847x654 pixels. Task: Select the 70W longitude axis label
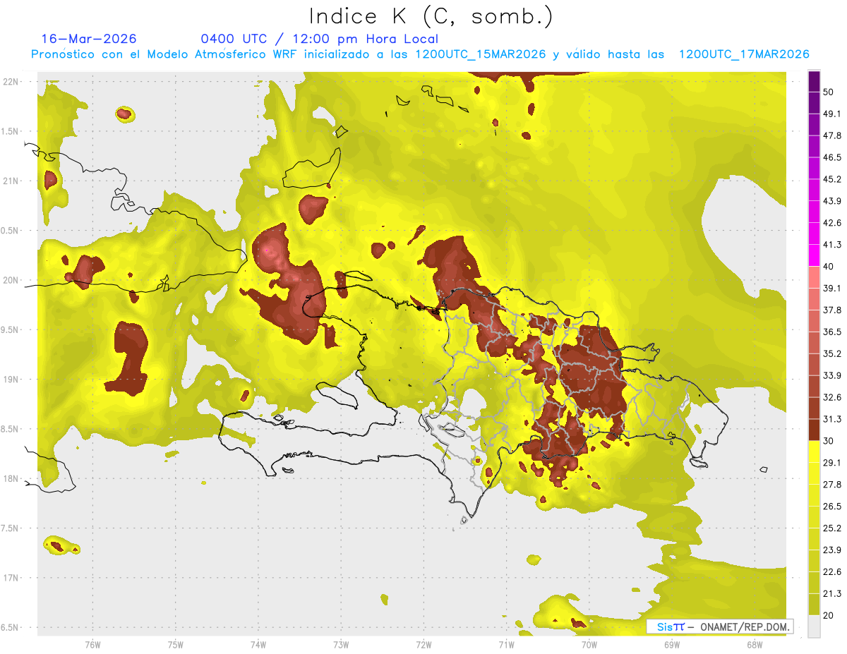click(589, 645)
